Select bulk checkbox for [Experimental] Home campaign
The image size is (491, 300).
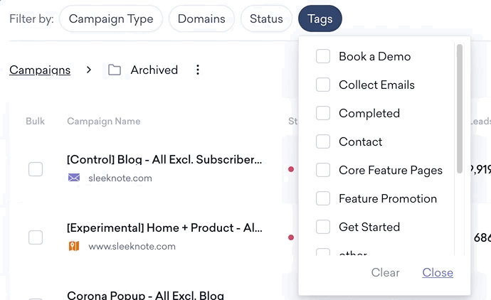[x=36, y=237]
